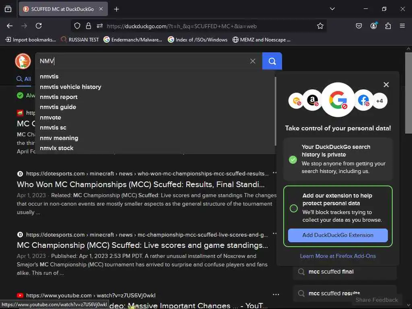Image resolution: width=412 pixels, height=309 pixels.
Task: Open the Firefox application menu
Action: pos(402,26)
